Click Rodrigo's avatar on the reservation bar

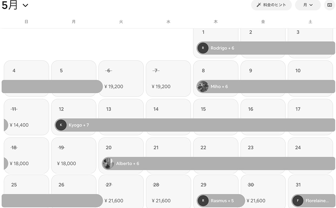pyautogui.click(x=203, y=48)
